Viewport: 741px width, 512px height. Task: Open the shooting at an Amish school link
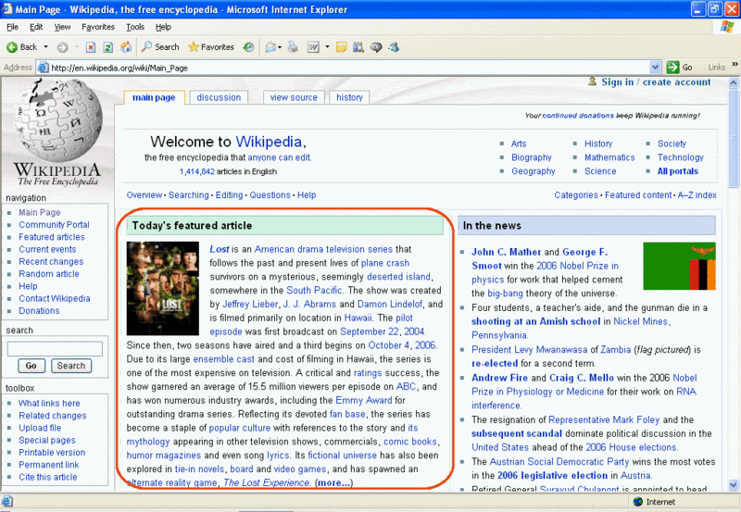coord(535,321)
